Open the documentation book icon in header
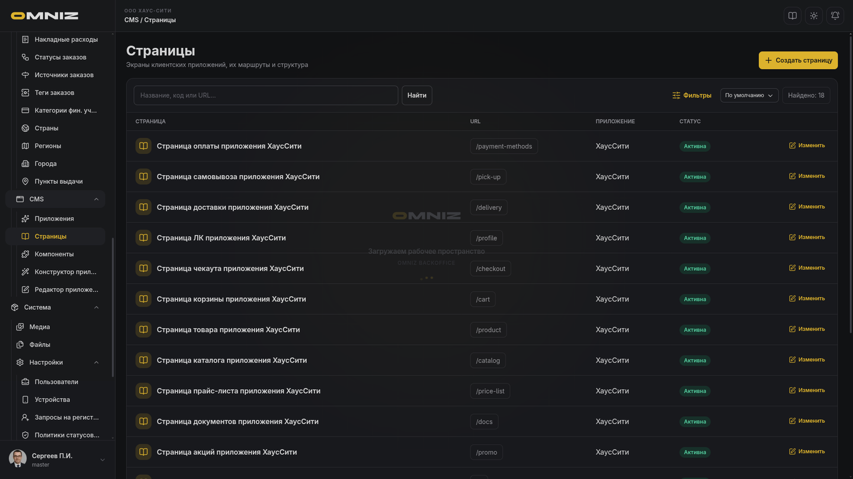The width and height of the screenshot is (853, 479). click(793, 16)
